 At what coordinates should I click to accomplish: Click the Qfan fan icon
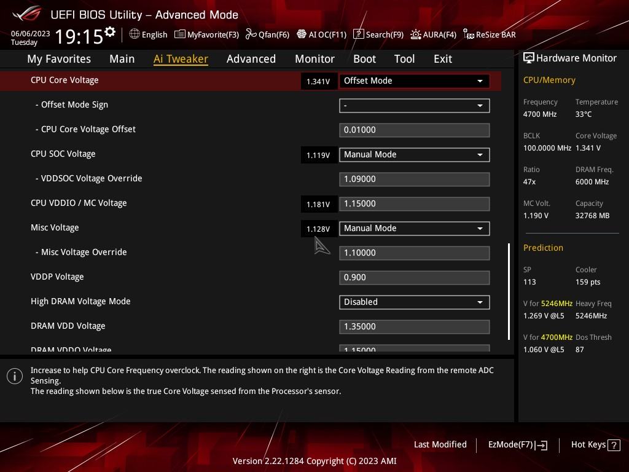[x=251, y=34]
